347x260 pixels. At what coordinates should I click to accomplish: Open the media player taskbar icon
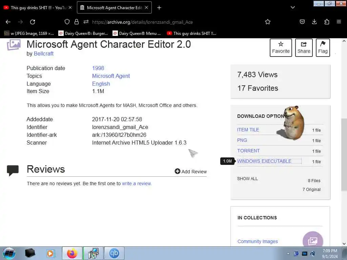[x=50, y=253]
